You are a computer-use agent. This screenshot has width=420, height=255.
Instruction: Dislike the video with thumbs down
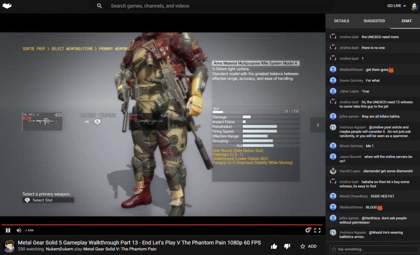(287, 246)
